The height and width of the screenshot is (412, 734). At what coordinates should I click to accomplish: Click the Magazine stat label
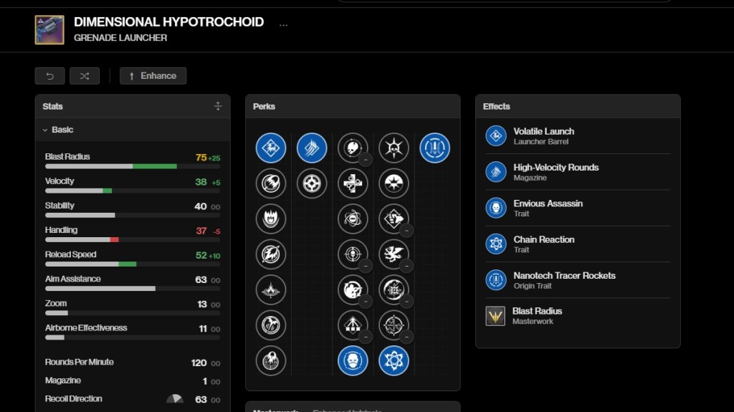coord(63,380)
